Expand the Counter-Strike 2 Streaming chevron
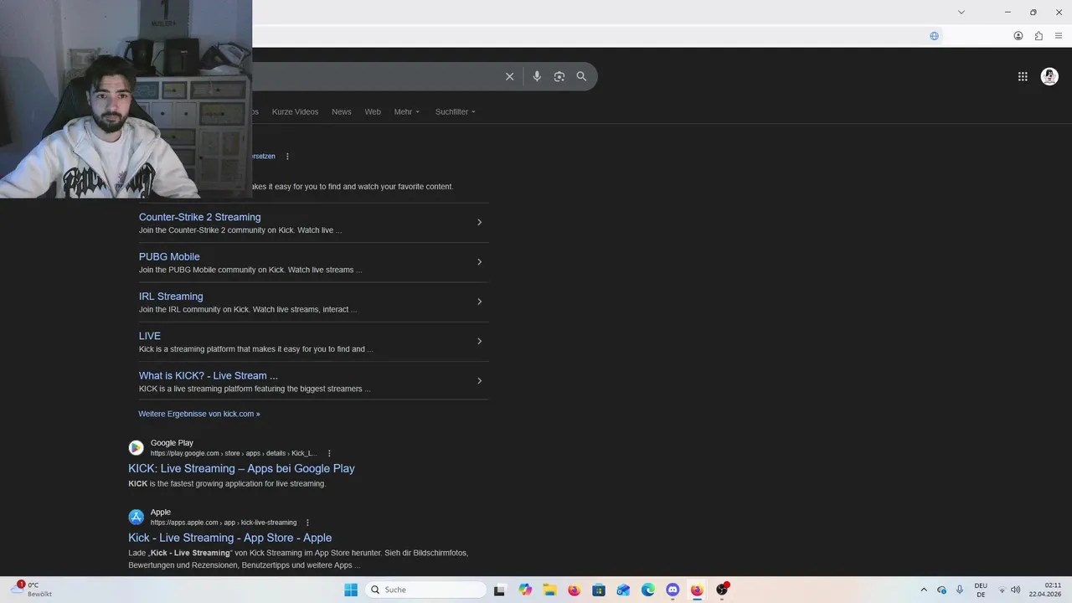 click(479, 222)
